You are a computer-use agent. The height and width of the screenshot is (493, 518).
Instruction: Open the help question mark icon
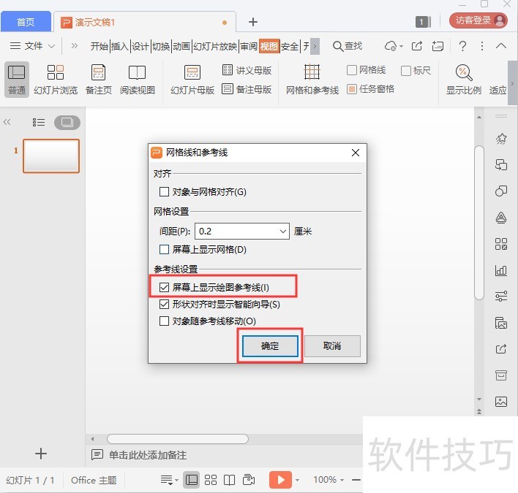(463, 46)
